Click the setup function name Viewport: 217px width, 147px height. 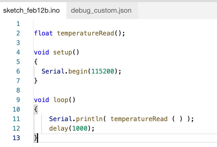[62, 52]
